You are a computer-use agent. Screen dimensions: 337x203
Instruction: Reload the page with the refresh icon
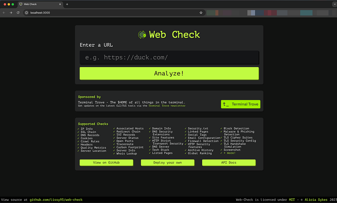tap(18, 13)
